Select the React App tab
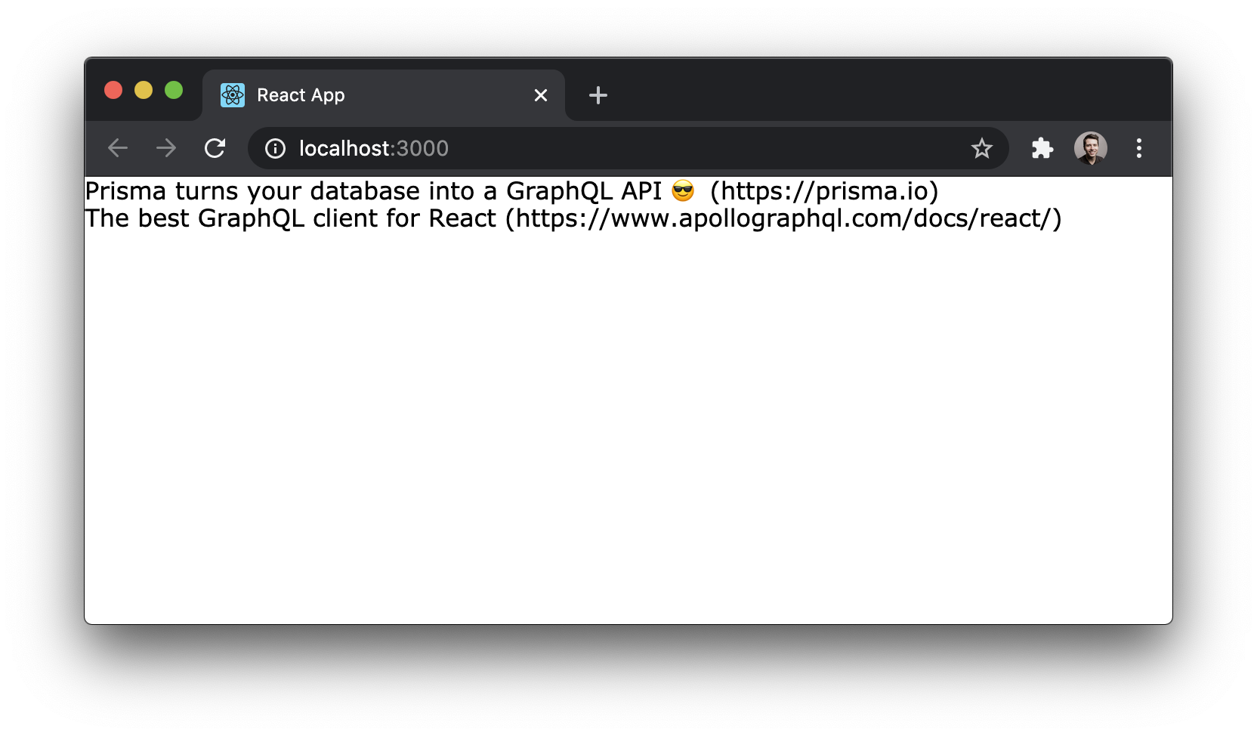1257x736 pixels. 384,95
